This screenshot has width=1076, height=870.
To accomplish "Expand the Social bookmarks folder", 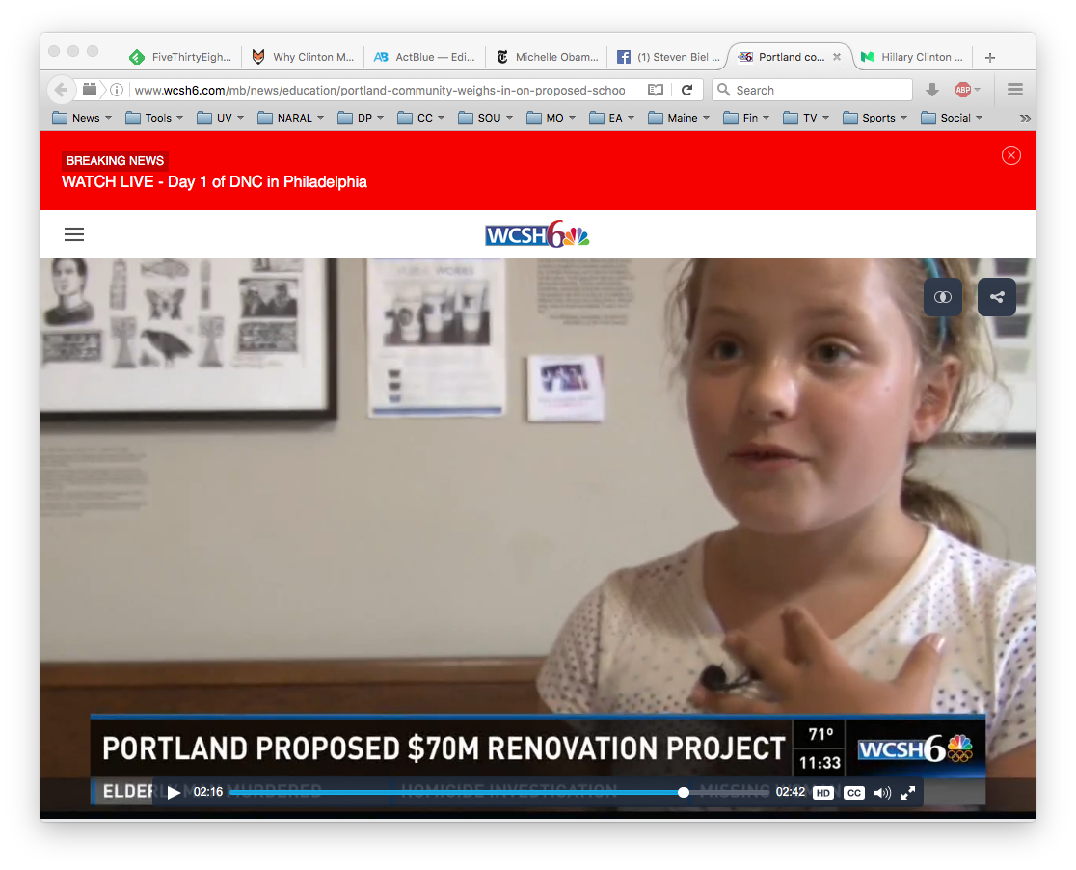I will pyautogui.click(x=953, y=118).
